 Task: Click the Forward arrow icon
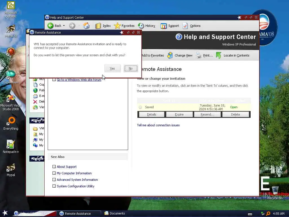click(72, 26)
